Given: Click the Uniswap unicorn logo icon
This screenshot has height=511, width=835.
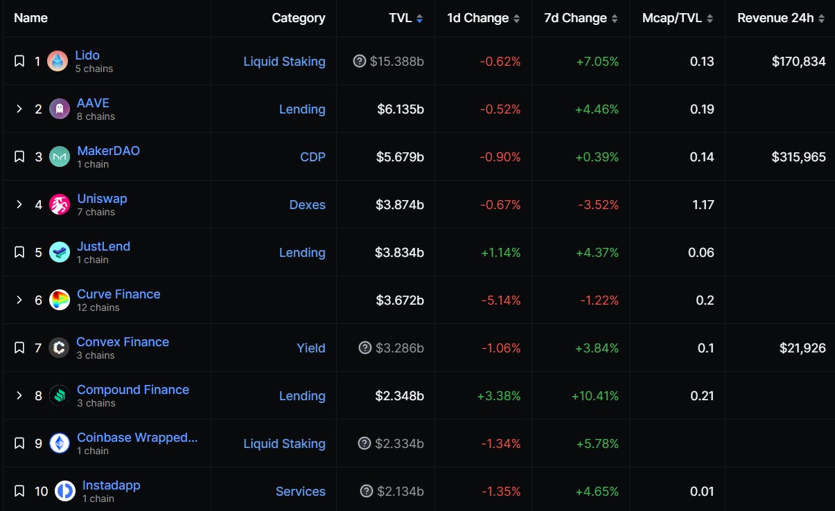Looking at the screenshot, I should [x=60, y=204].
